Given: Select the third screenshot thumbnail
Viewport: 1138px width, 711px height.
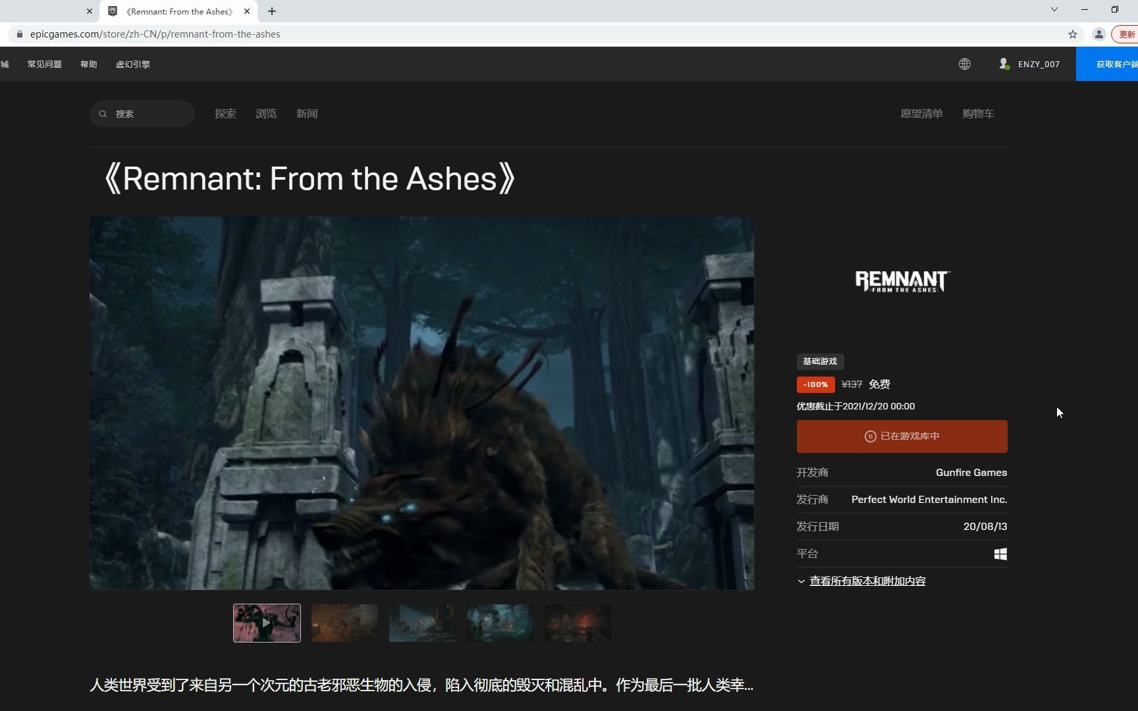Looking at the screenshot, I should pyautogui.click(x=422, y=623).
